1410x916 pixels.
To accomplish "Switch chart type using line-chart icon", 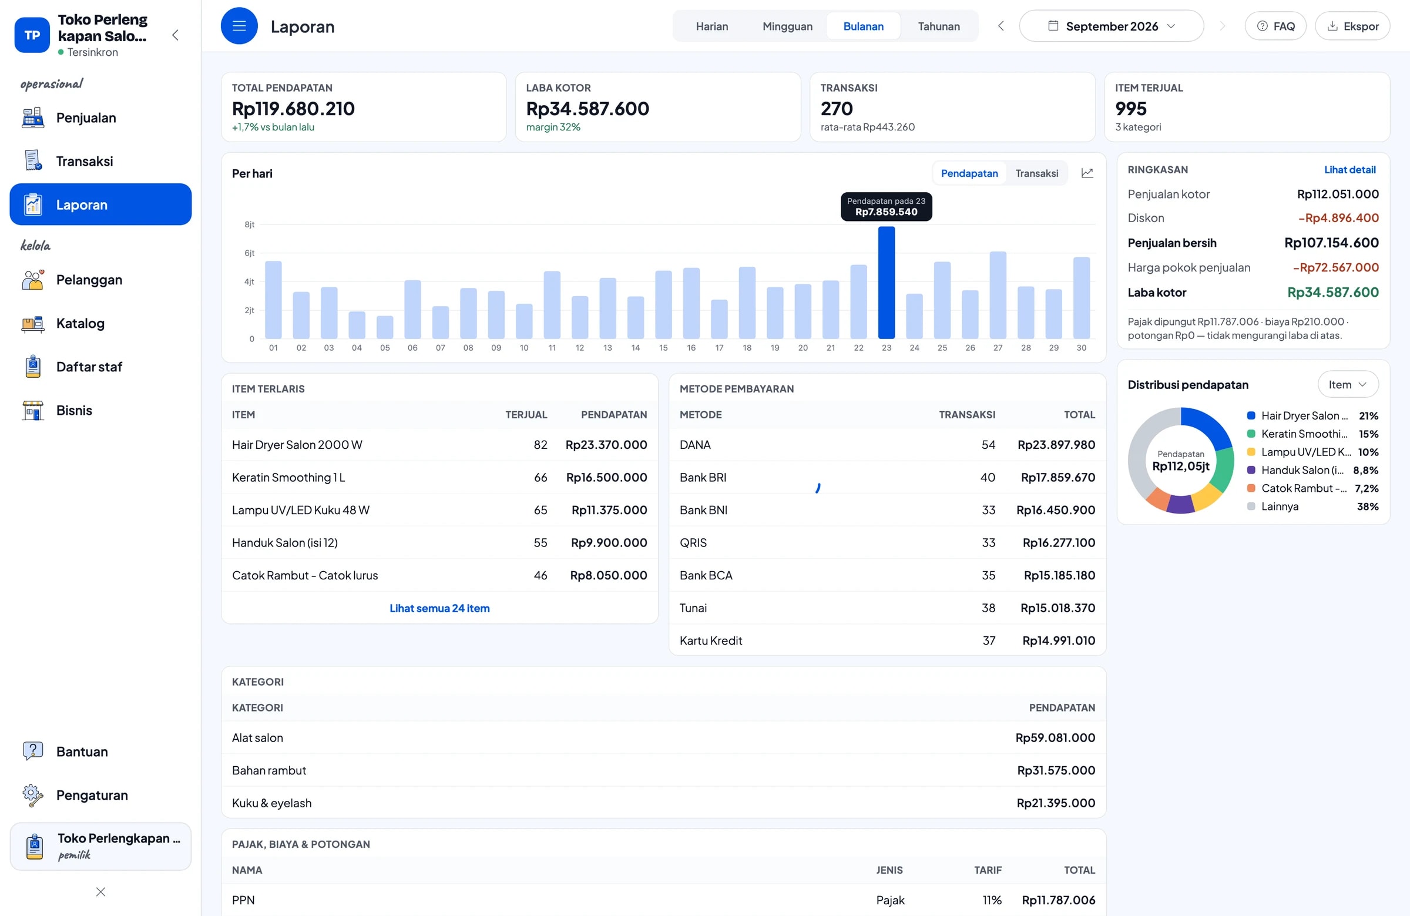I will [x=1087, y=173].
